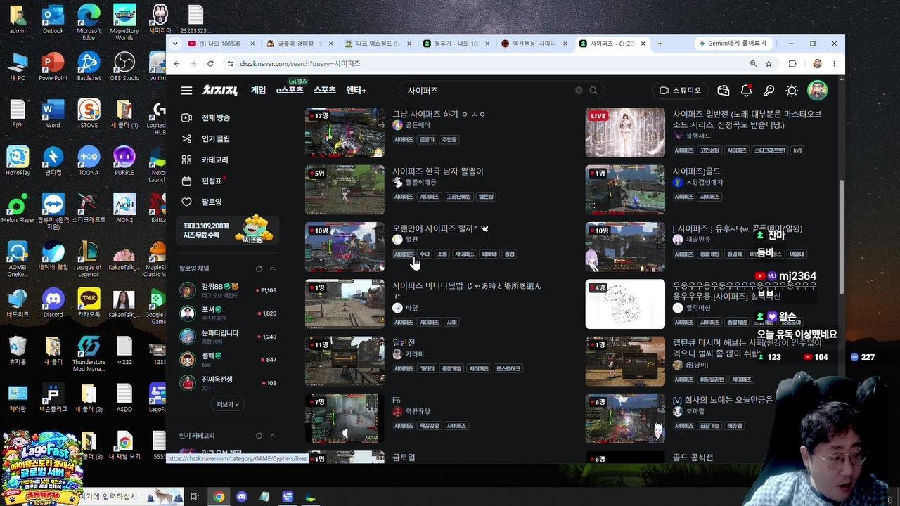Select the 엔터+ header tab

(356, 91)
